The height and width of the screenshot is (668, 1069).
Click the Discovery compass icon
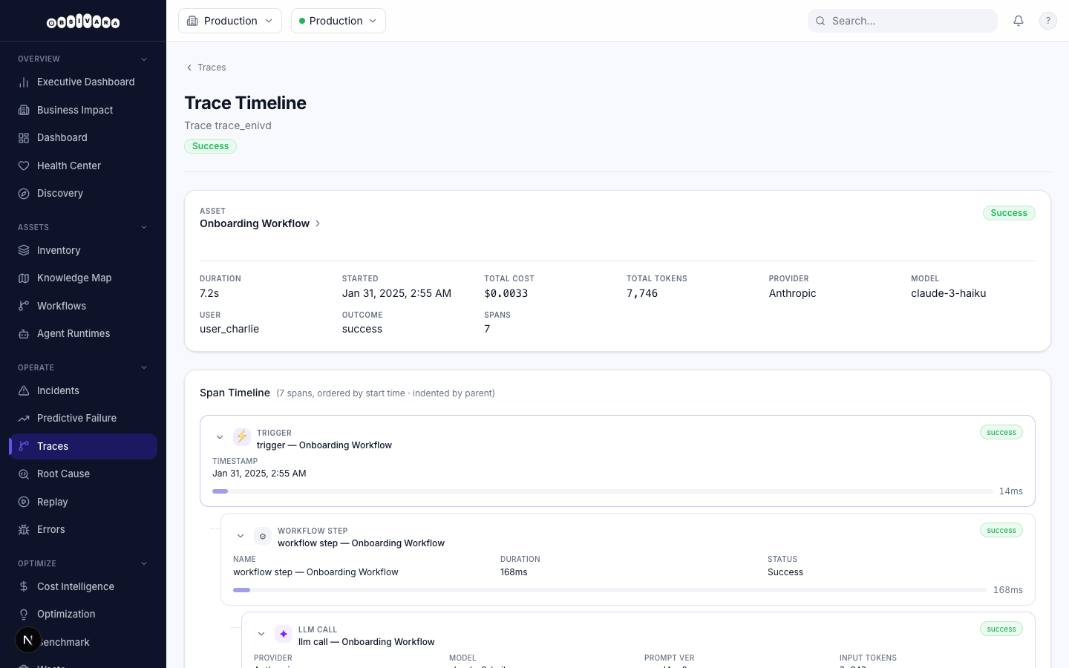click(x=24, y=194)
